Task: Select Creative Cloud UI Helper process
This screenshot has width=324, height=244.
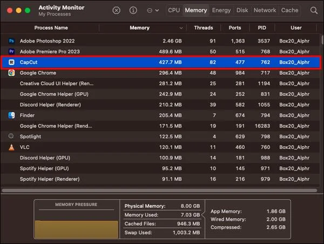Action: coord(57,83)
